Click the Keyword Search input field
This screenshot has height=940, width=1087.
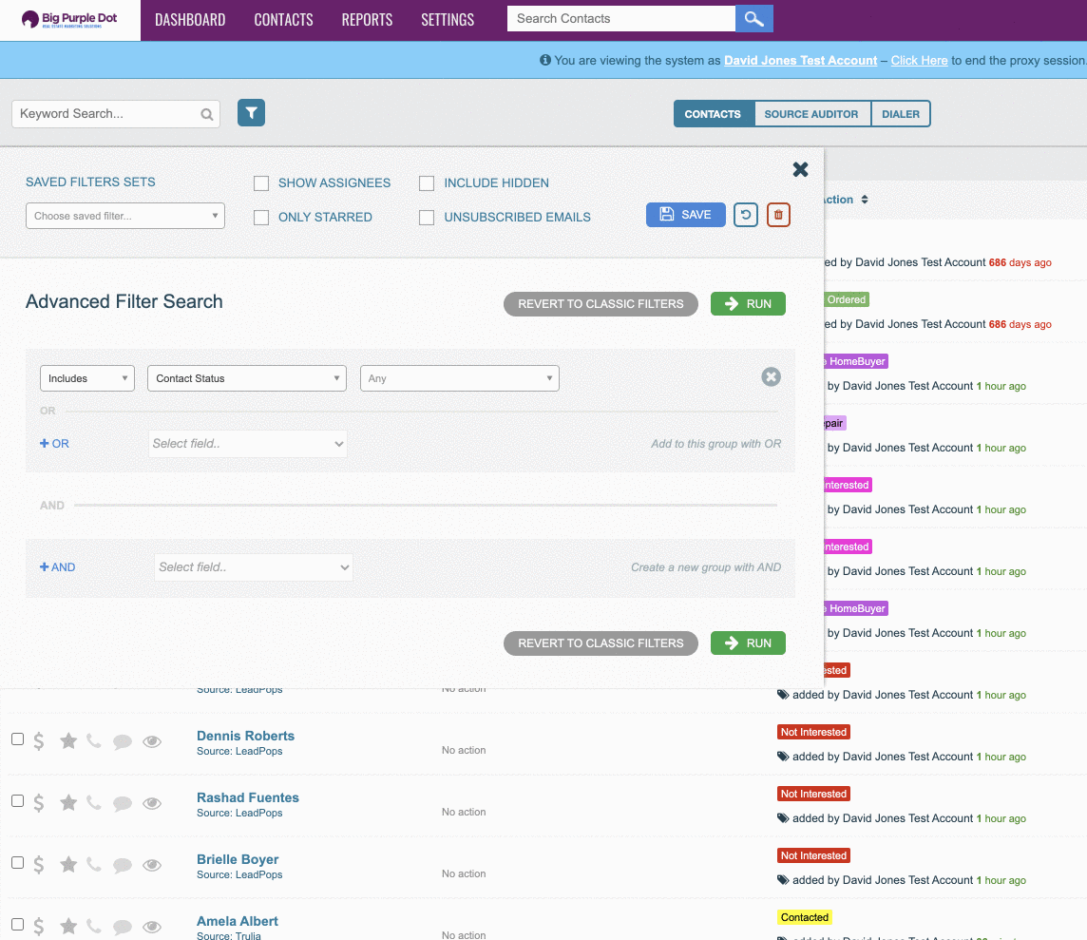pyautogui.click(x=106, y=114)
